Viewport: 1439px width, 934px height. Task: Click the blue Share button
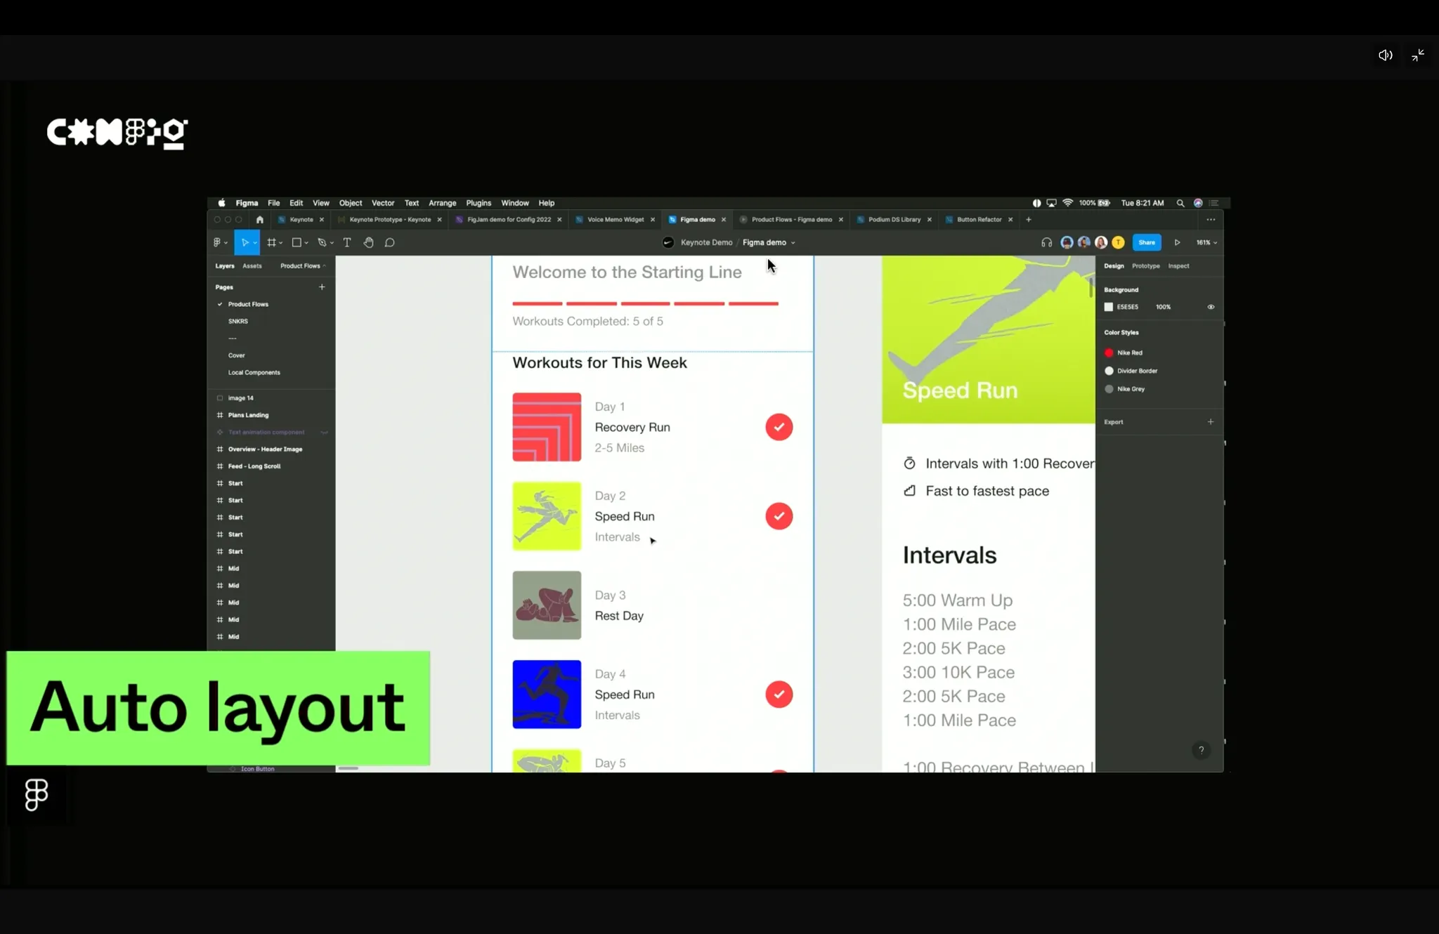pos(1147,242)
